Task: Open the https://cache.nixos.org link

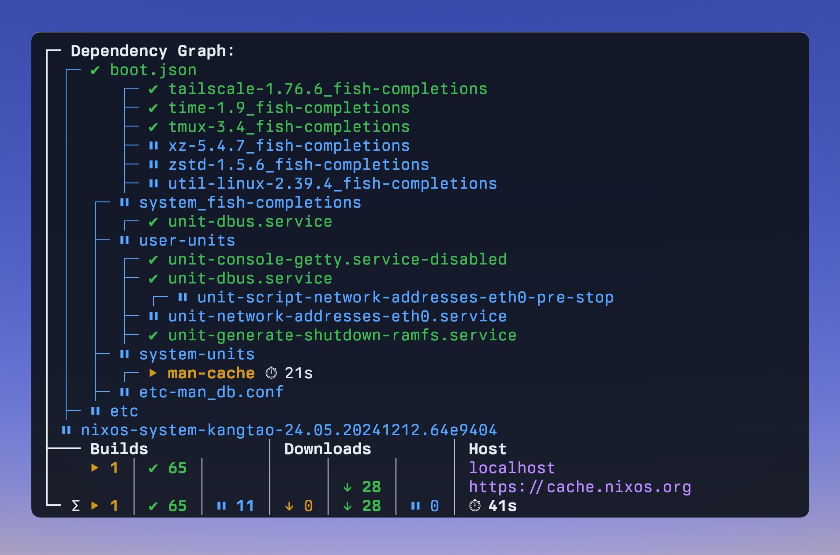Action: click(x=580, y=487)
